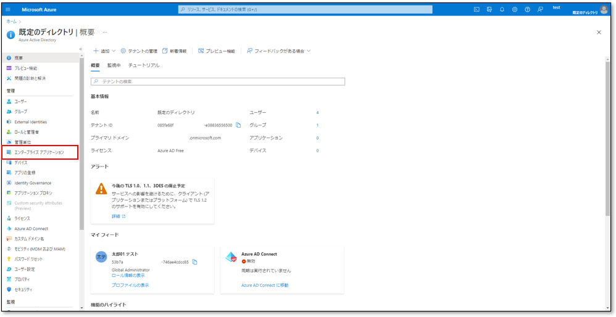
Task: Click the sidebar scroll down arrow
Action: [x=81, y=307]
